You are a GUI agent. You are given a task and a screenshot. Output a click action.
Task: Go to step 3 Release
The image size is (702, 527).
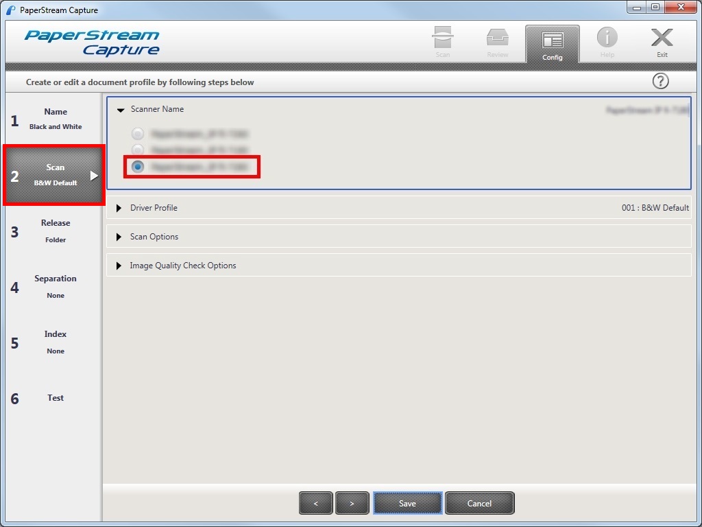pyautogui.click(x=53, y=231)
